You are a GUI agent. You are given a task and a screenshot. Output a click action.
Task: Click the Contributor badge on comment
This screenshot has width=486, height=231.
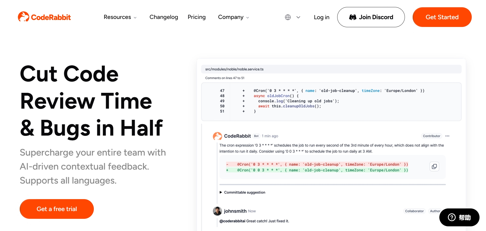pos(431,136)
